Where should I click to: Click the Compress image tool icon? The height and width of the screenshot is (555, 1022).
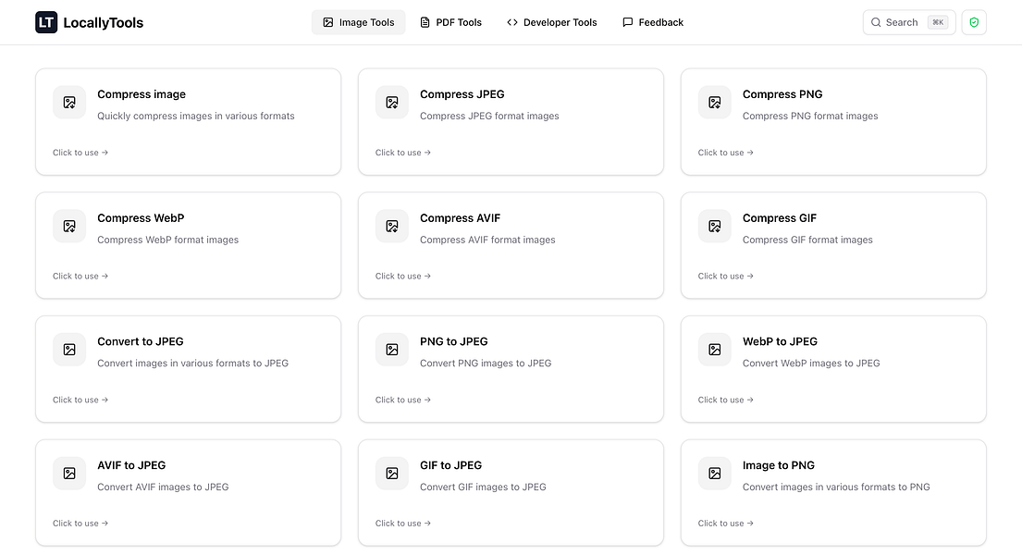click(x=69, y=102)
